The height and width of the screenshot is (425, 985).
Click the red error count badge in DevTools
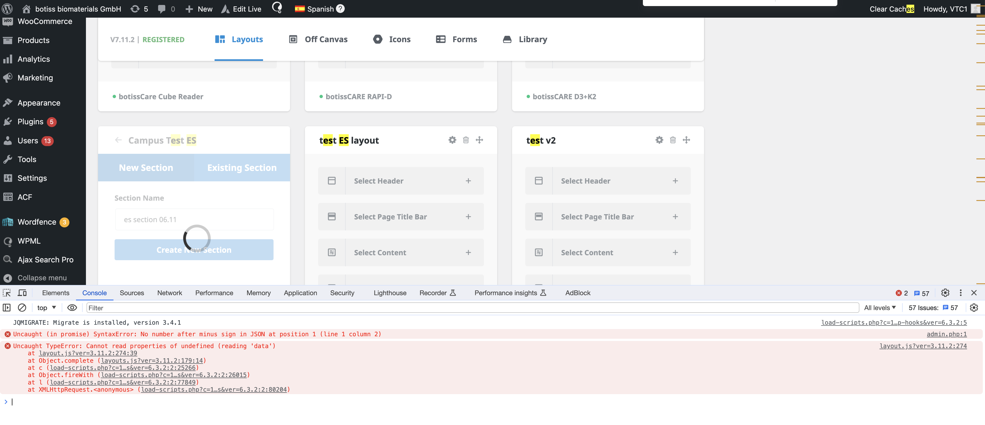(x=901, y=293)
